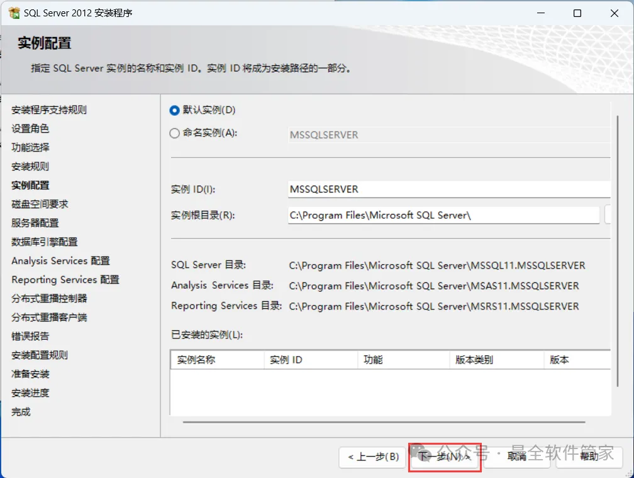Select 安装进度 step in sidebar
This screenshot has width=634, height=478.
pos(30,393)
